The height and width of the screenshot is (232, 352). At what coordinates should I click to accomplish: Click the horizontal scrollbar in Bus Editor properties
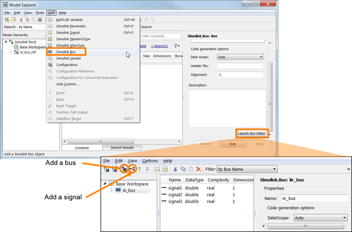[306, 226]
